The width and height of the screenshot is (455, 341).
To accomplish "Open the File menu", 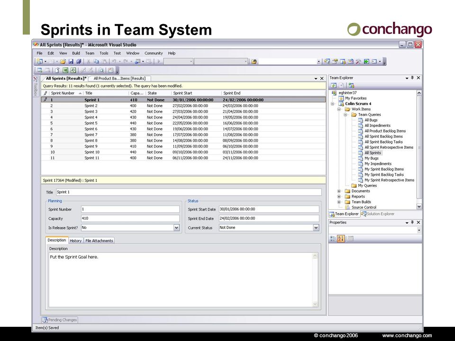I will point(39,54).
